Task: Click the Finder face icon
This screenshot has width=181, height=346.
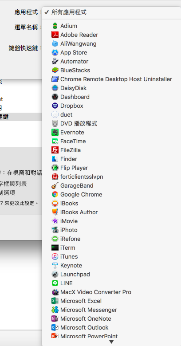Action: tap(55, 159)
